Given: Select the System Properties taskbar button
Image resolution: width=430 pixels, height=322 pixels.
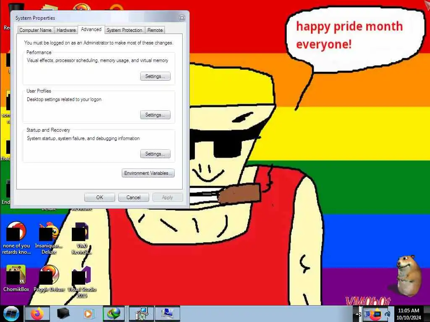Looking at the screenshot, I should pos(167,314).
